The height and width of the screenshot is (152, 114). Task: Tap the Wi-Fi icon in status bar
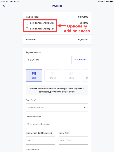coord(102,1)
